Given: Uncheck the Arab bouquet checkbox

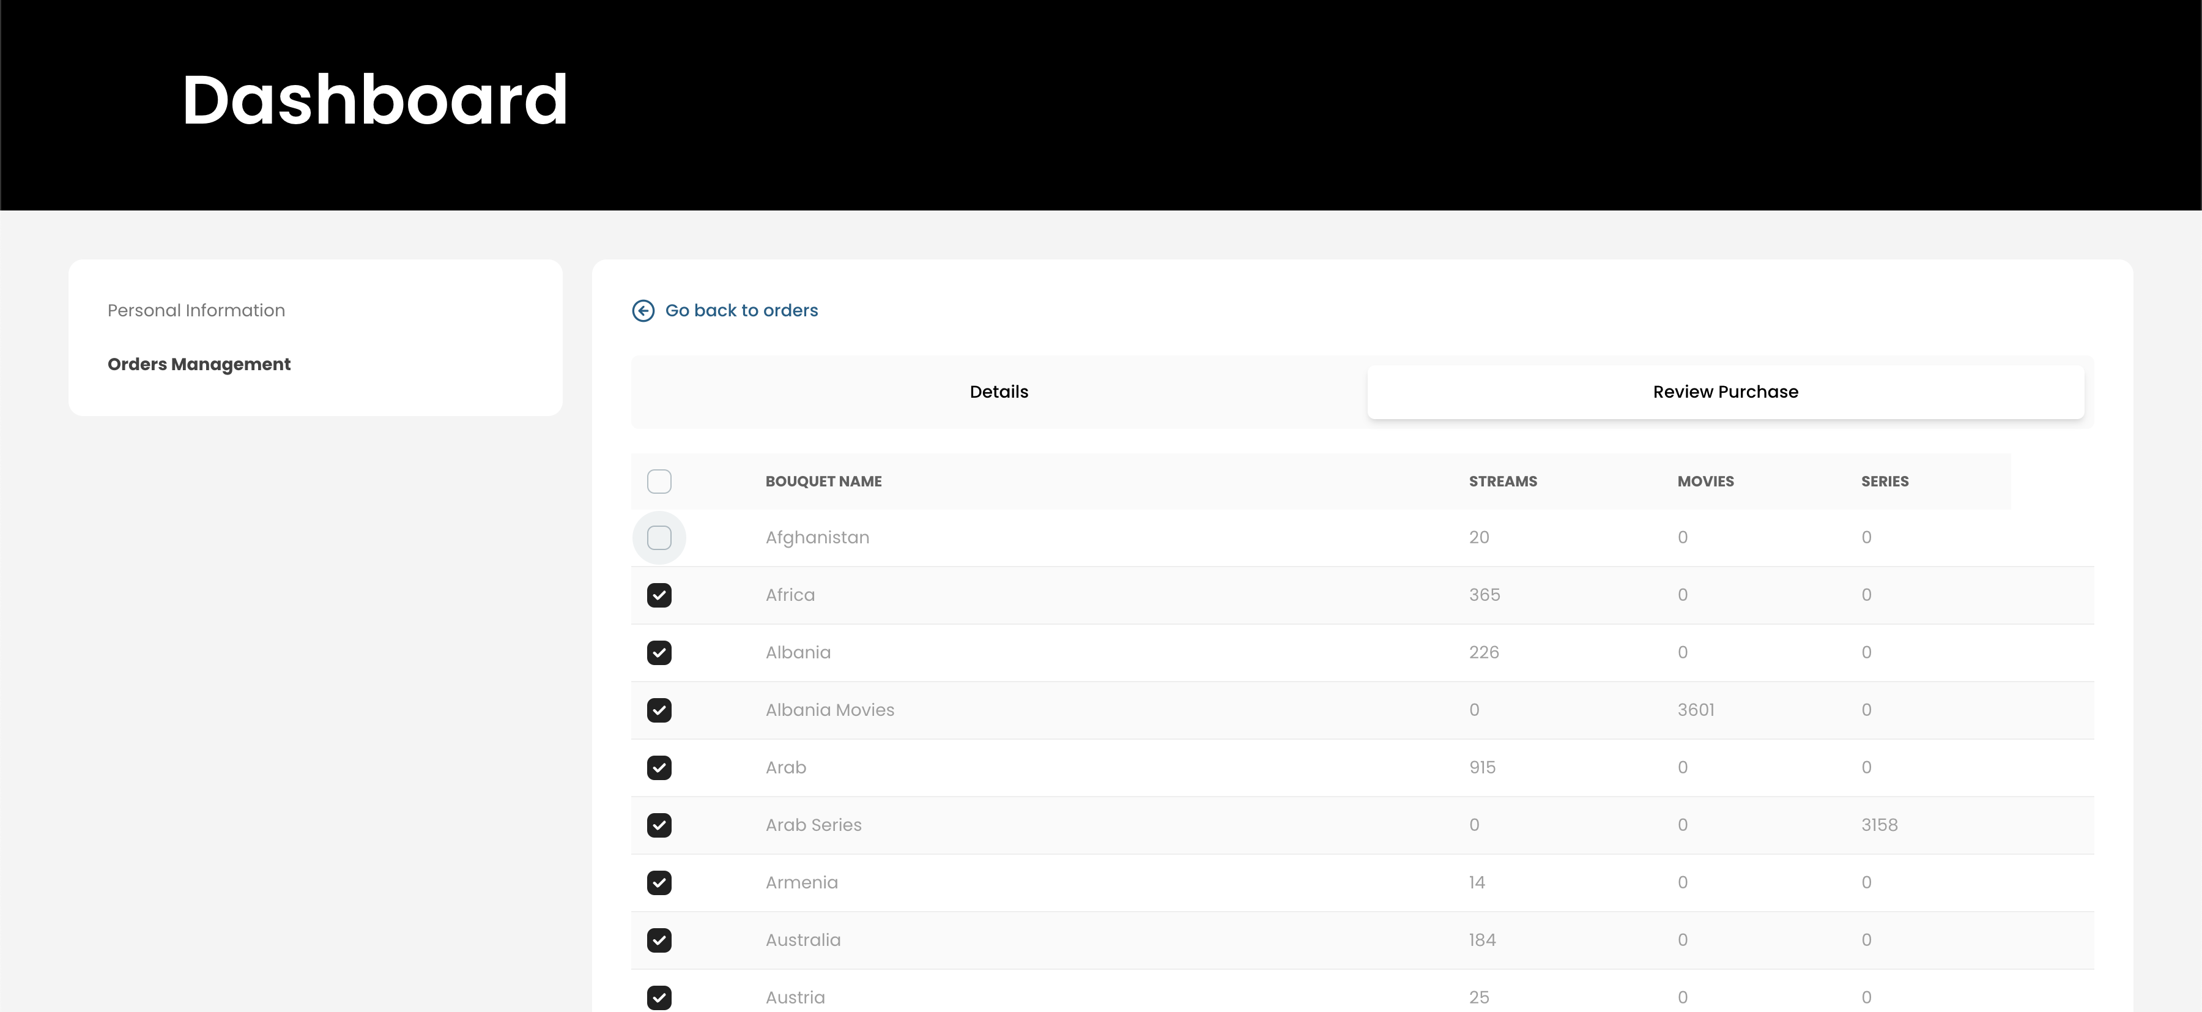Looking at the screenshot, I should [x=659, y=767].
